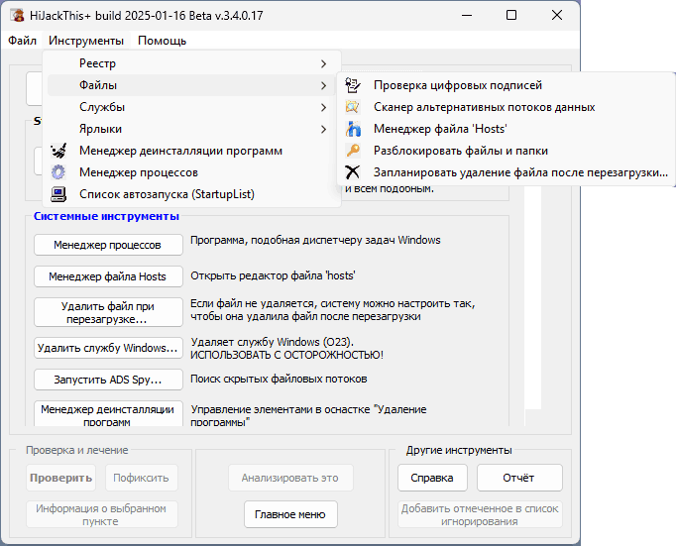Image resolution: width=676 pixels, height=546 pixels.
Task: Click the X icon for scheduled file deletion
Action: [352, 172]
